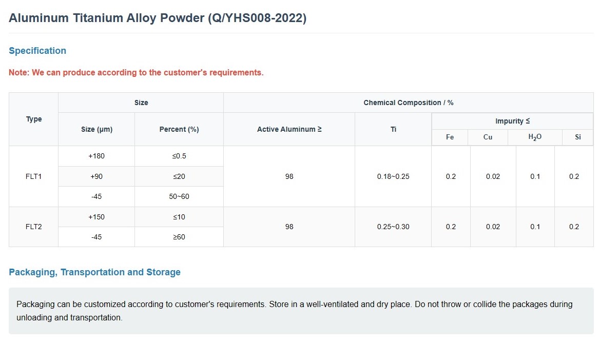Click the 0.25~0.30 Ti value cell
Viewport: 599px width, 345px height.
(x=393, y=227)
